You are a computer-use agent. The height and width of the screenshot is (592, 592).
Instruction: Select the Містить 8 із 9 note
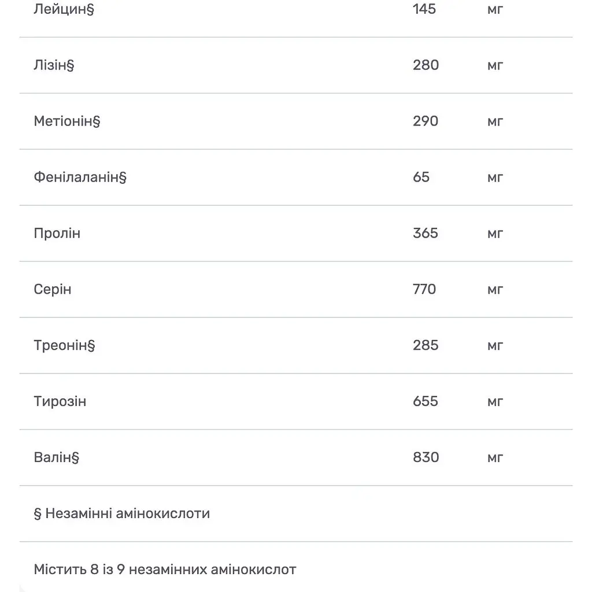point(165,569)
